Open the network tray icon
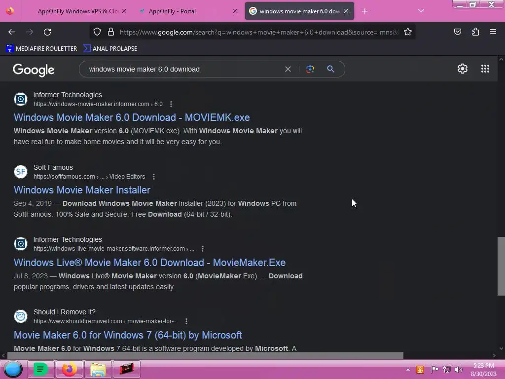 click(446, 370)
